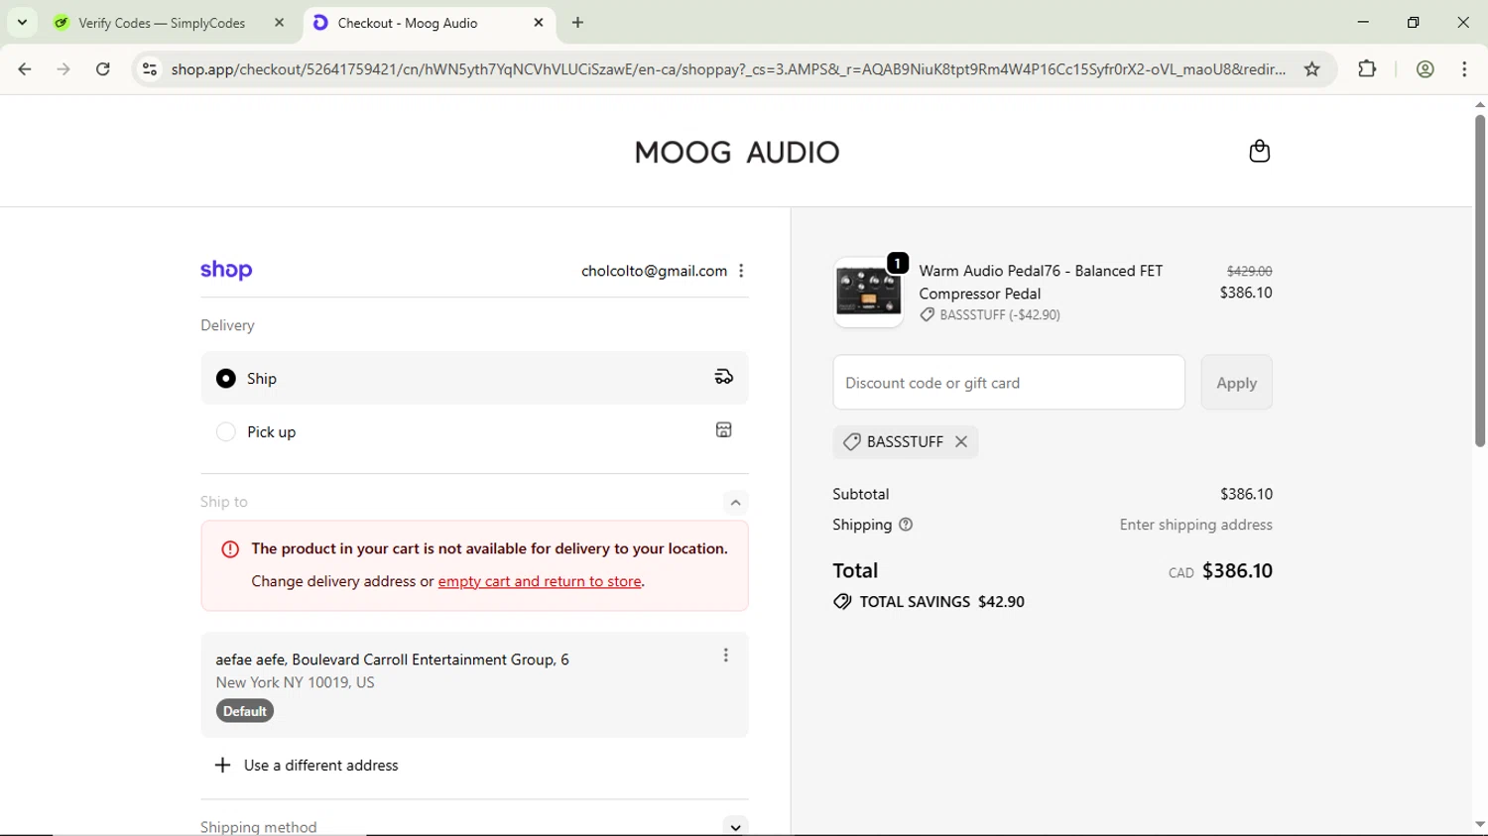Image resolution: width=1488 pixels, height=836 pixels.
Task: Close the Checkout Moog Audio tab
Action: click(539, 22)
